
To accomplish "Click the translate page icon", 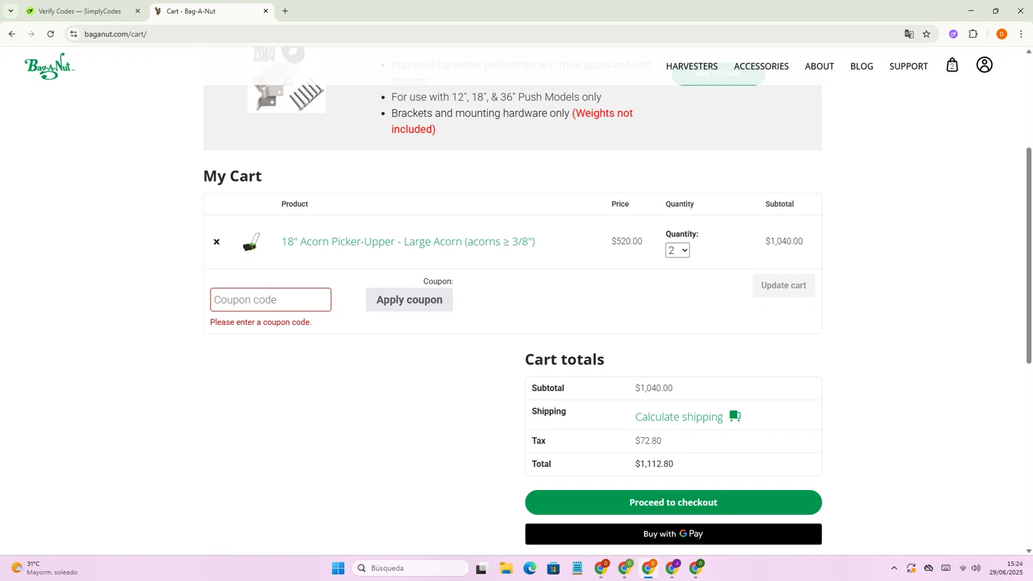I will pos(909,34).
